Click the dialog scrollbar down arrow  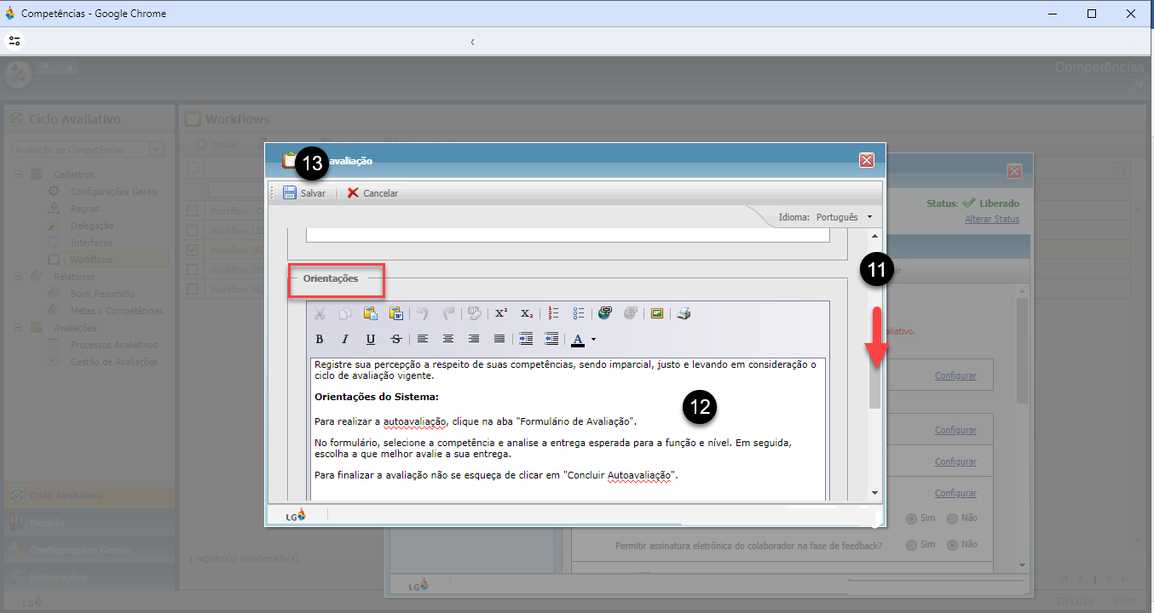click(x=874, y=493)
